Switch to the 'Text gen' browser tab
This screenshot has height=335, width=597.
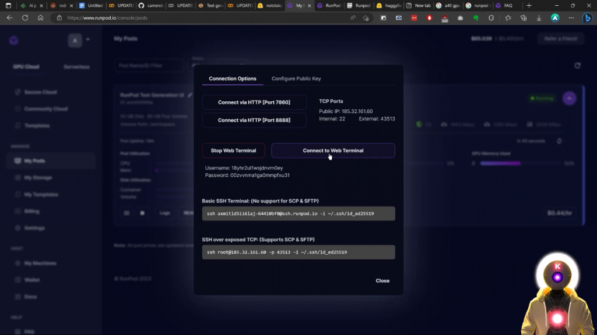[210, 6]
